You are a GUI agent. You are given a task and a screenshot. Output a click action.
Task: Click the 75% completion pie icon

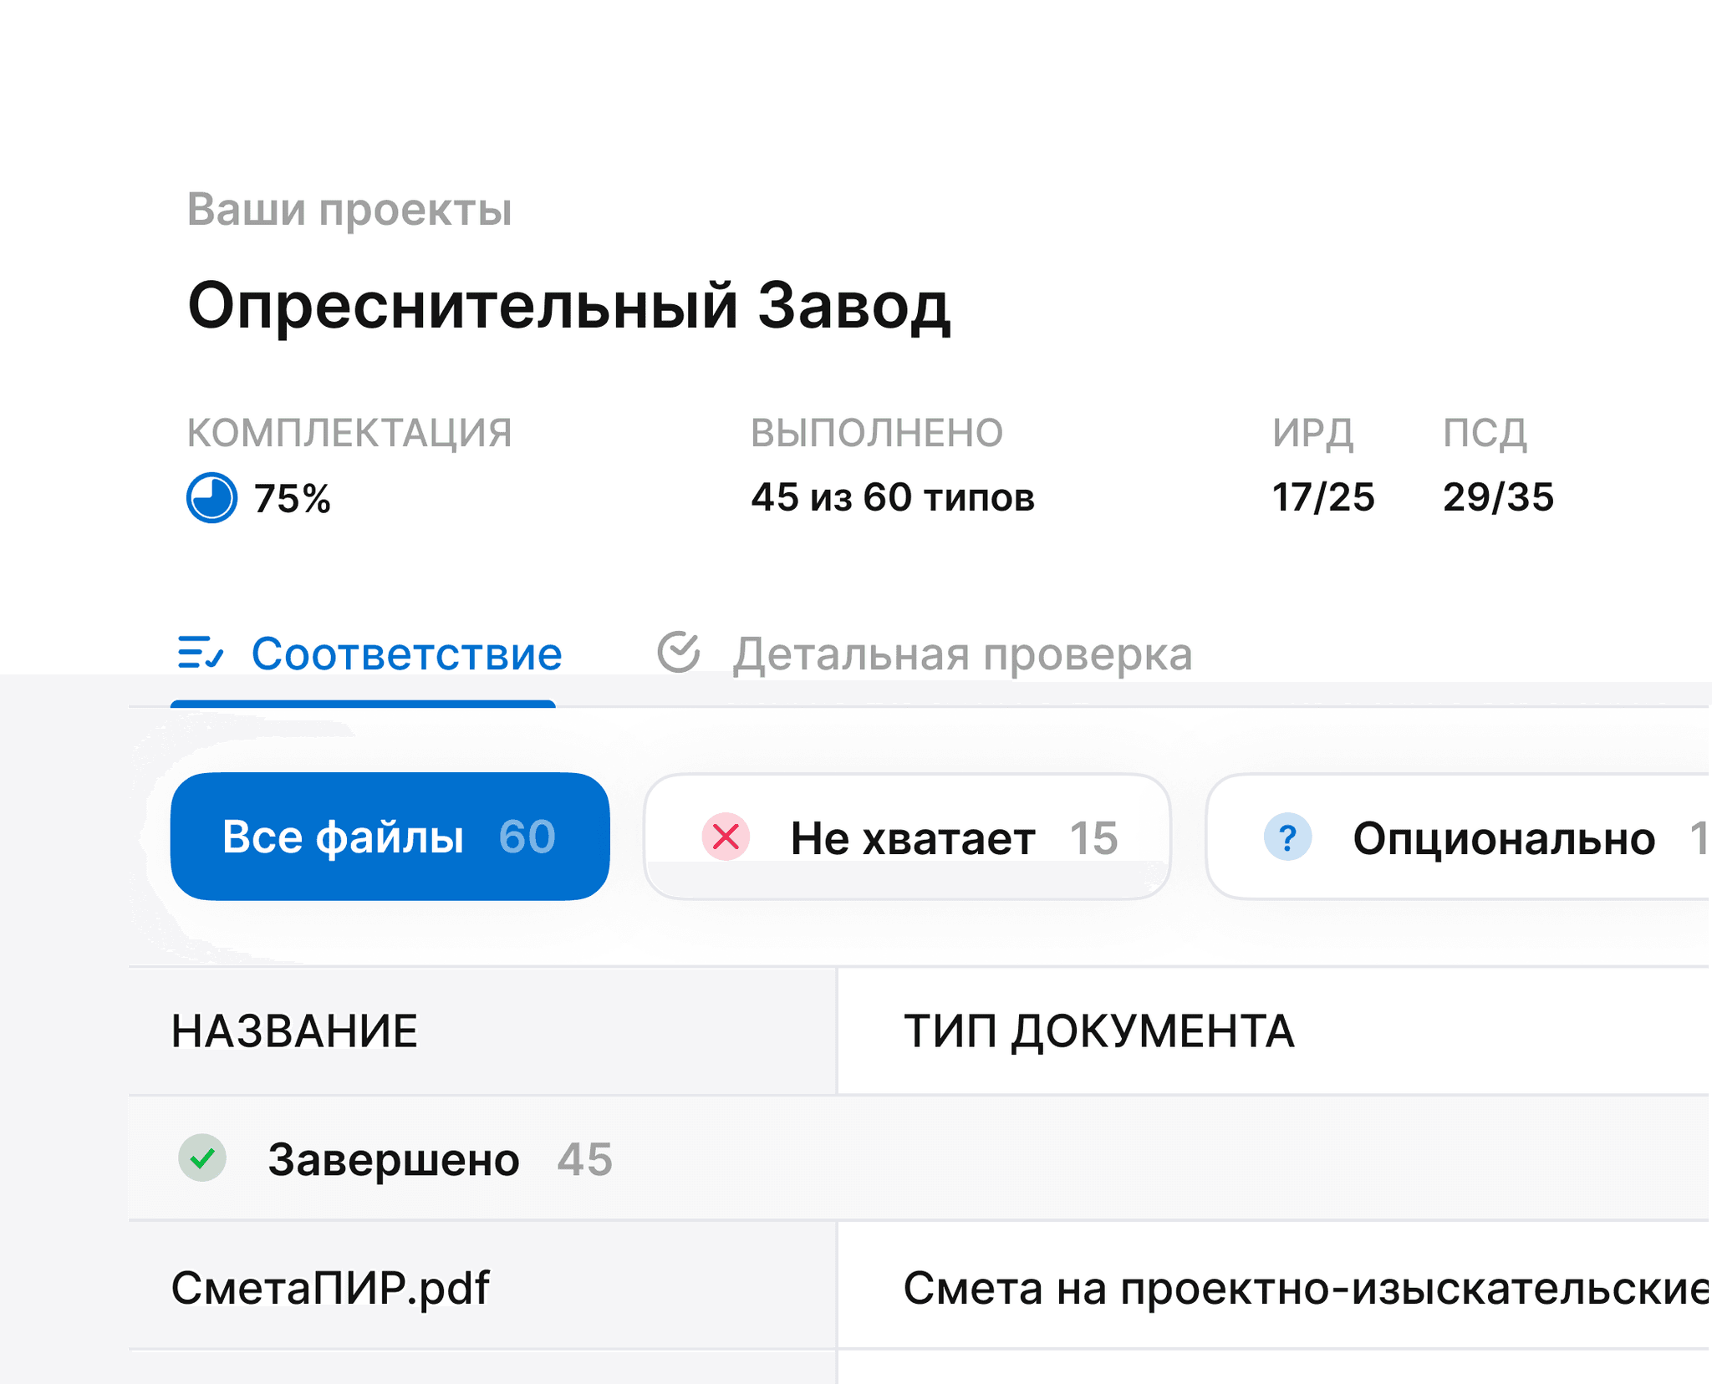[211, 498]
